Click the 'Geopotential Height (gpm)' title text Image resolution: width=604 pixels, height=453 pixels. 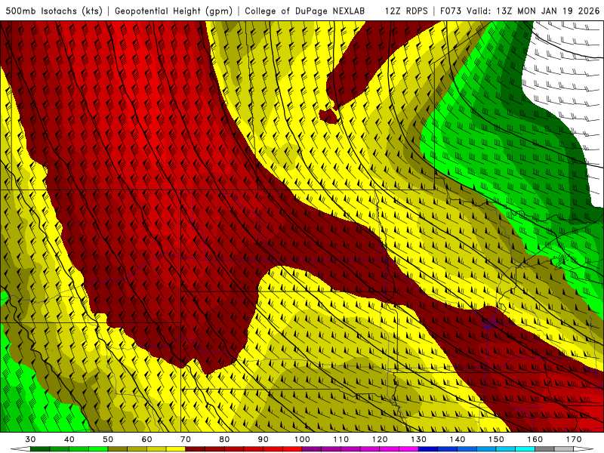[x=174, y=11]
